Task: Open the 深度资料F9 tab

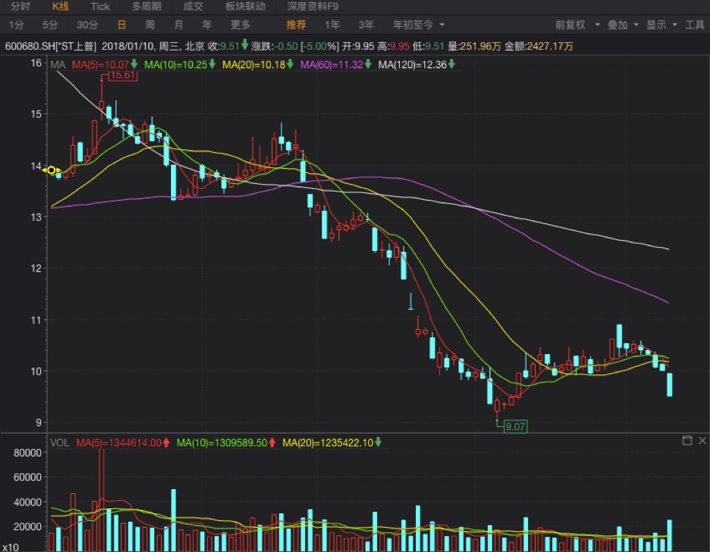Action: pos(313,6)
